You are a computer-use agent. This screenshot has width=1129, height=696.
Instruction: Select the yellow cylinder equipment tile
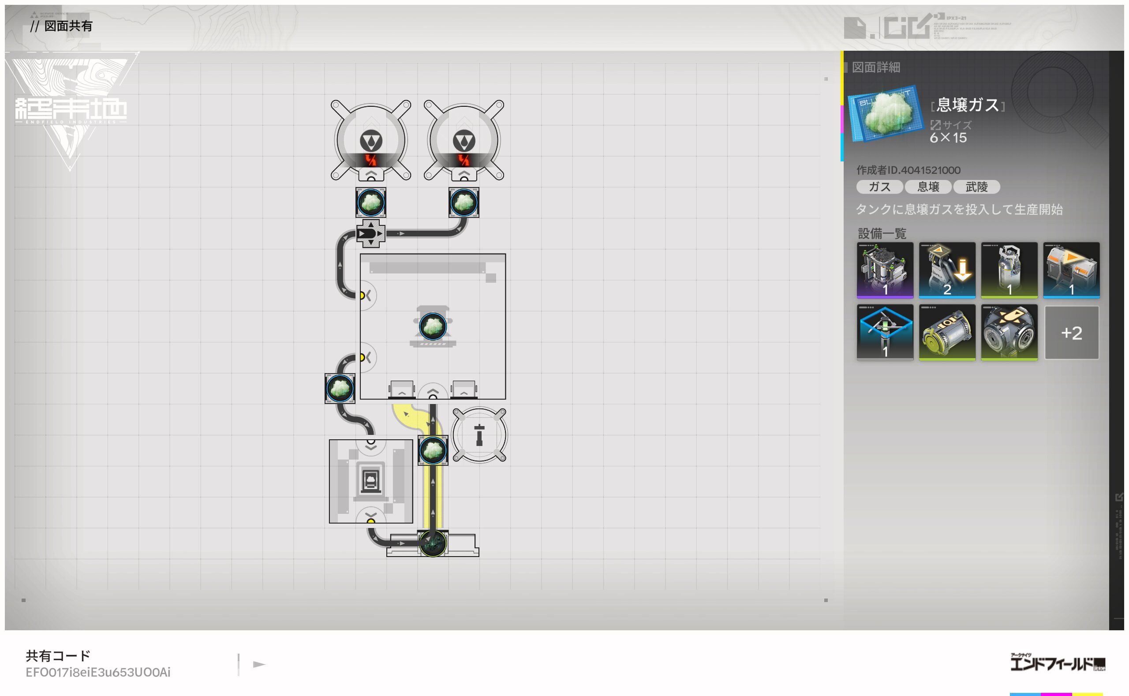tap(947, 333)
